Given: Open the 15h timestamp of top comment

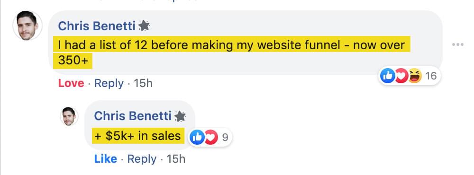Looking at the screenshot, I should tap(143, 83).
